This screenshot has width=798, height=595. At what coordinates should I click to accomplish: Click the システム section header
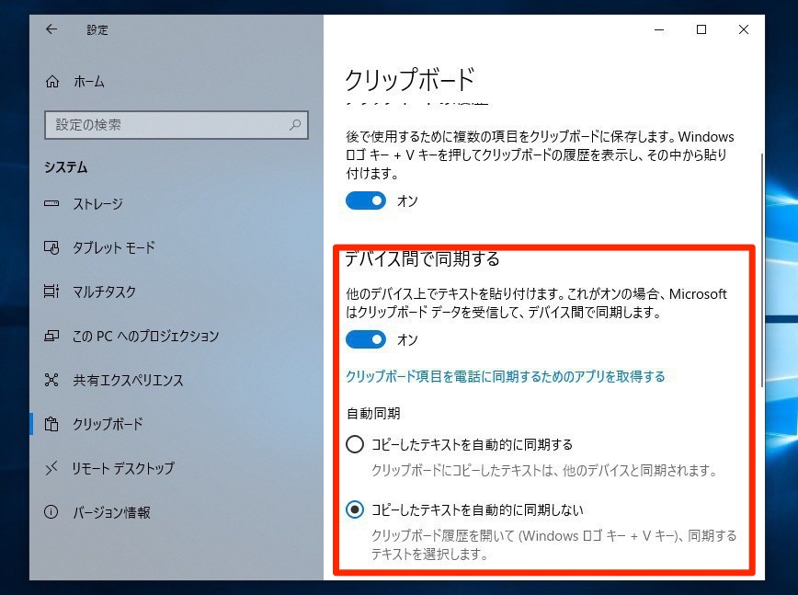(65, 167)
